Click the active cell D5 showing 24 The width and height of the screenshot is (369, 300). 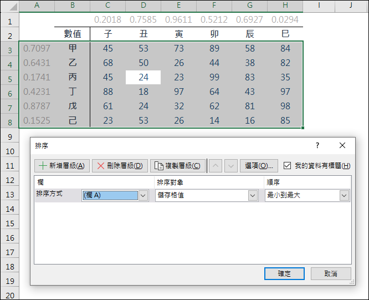coord(143,77)
